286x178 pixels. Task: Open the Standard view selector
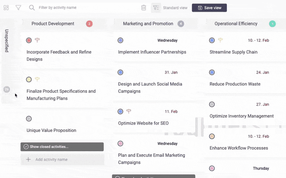coord(175,8)
